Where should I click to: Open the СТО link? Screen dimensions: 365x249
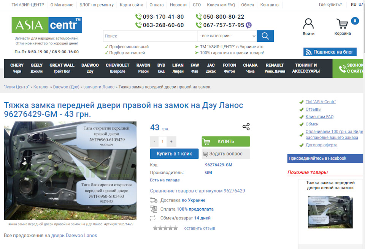tap(197, 5)
